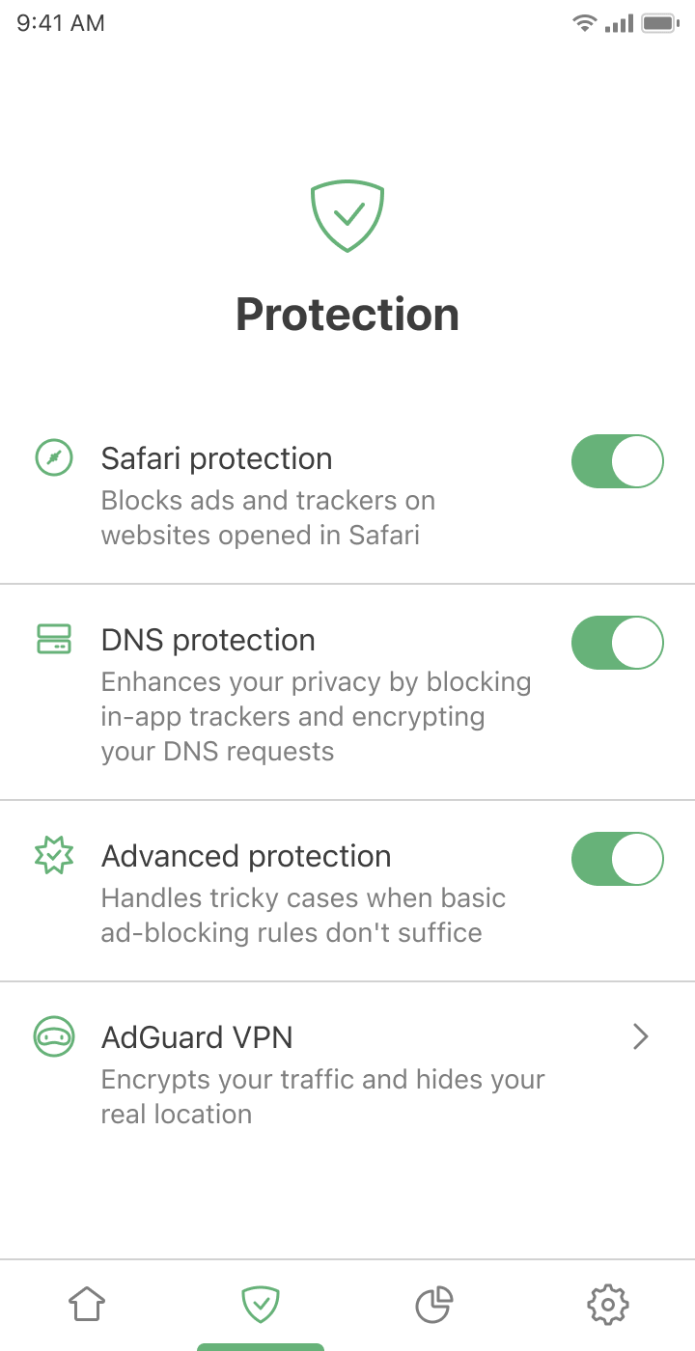This screenshot has width=695, height=1351.
Task: Select the Protection shield tab
Action: tap(261, 1305)
